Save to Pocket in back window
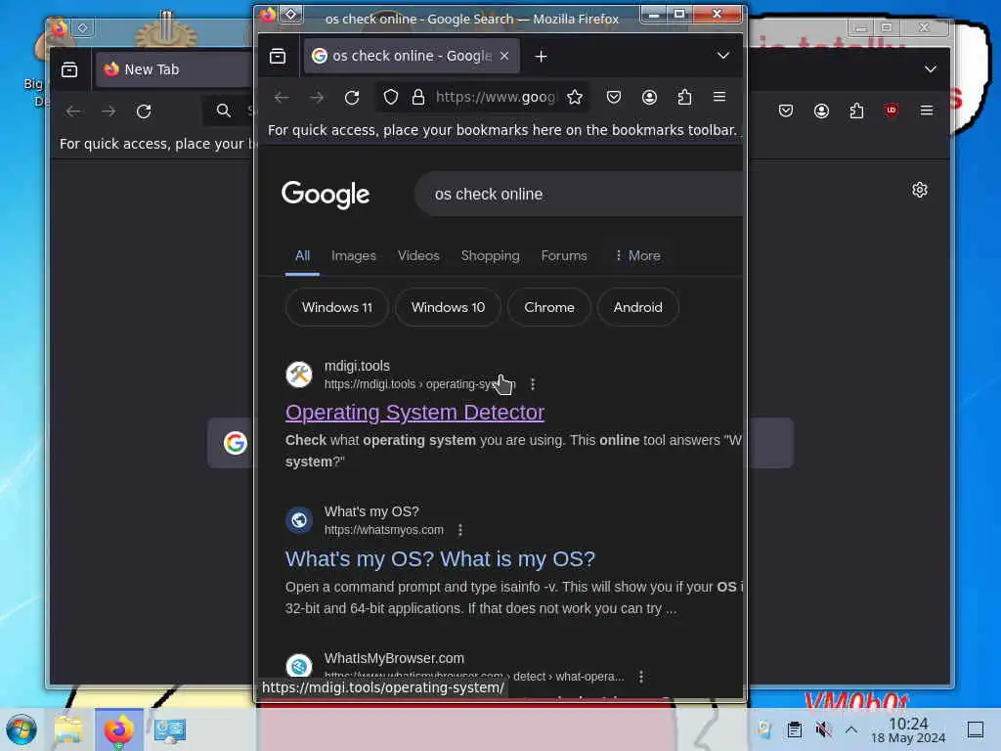 (x=786, y=111)
